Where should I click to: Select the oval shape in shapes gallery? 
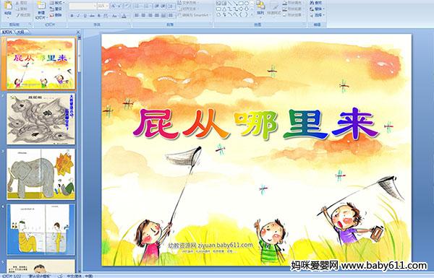246,3
